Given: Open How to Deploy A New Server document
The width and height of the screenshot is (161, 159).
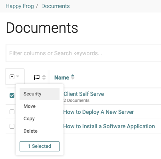Looking at the screenshot, I should click(99, 112).
